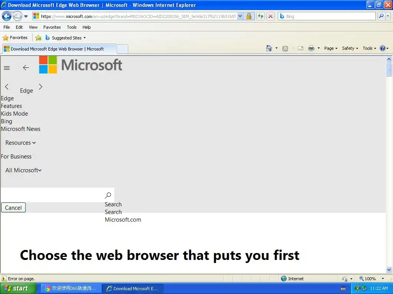Open the hamburger menu on page
Image resolution: width=393 pixels, height=294 pixels.
coord(7,68)
